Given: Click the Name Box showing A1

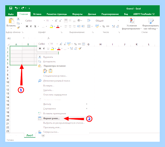Looking at the screenshot, I should [15, 38].
